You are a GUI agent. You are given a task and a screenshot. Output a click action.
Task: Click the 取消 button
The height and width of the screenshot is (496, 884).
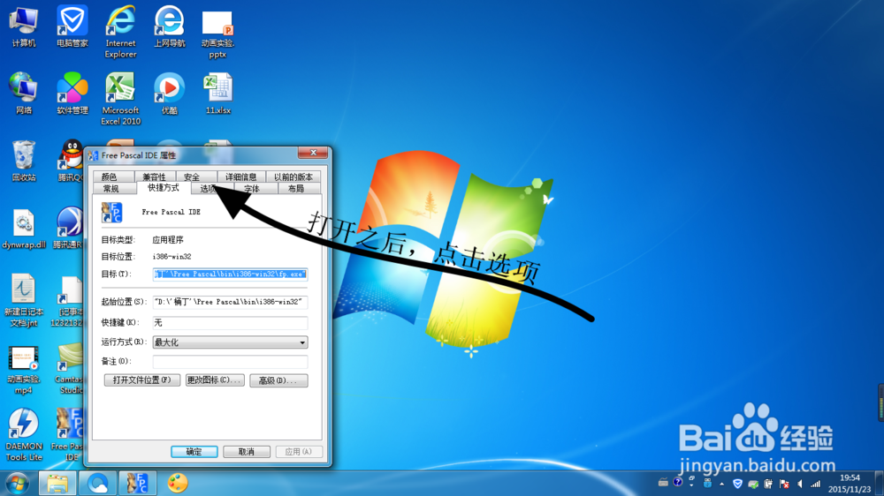click(x=247, y=452)
